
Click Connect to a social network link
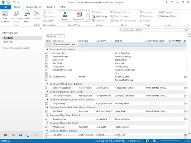coord(16,48)
